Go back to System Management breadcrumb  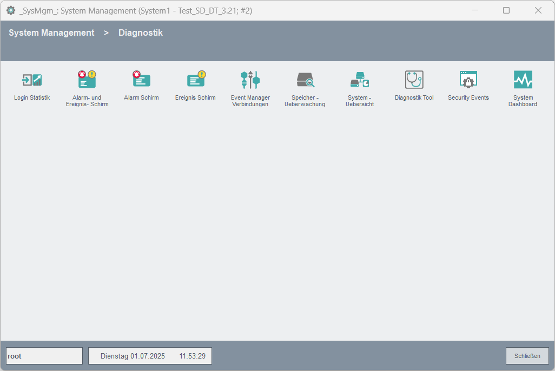(51, 33)
